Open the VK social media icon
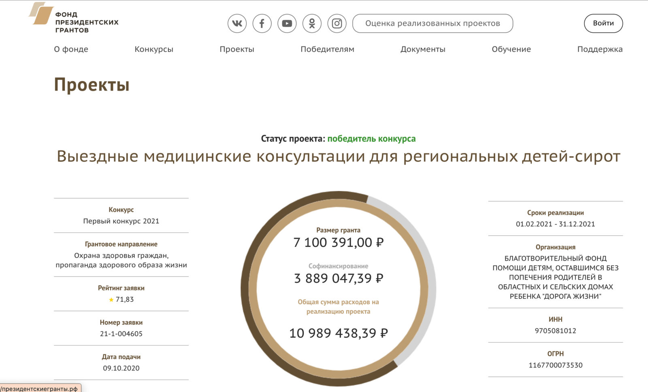The image size is (648, 392). click(237, 23)
